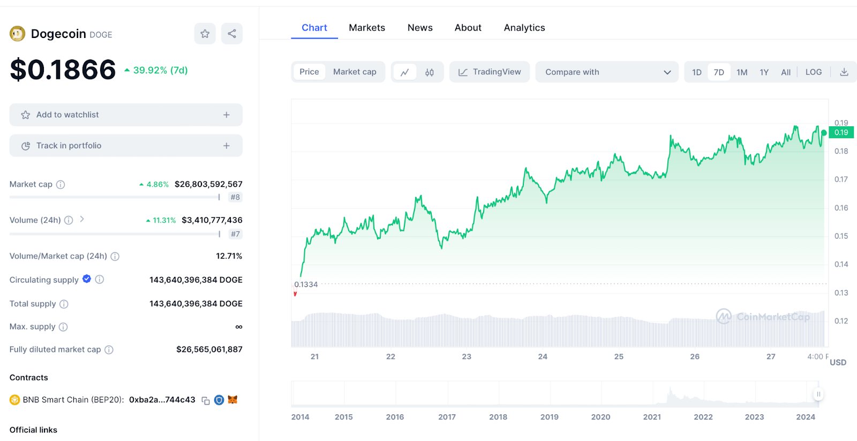Image resolution: width=857 pixels, height=441 pixels.
Task: Click the #7 volume rank badge
Action: coord(235,234)
